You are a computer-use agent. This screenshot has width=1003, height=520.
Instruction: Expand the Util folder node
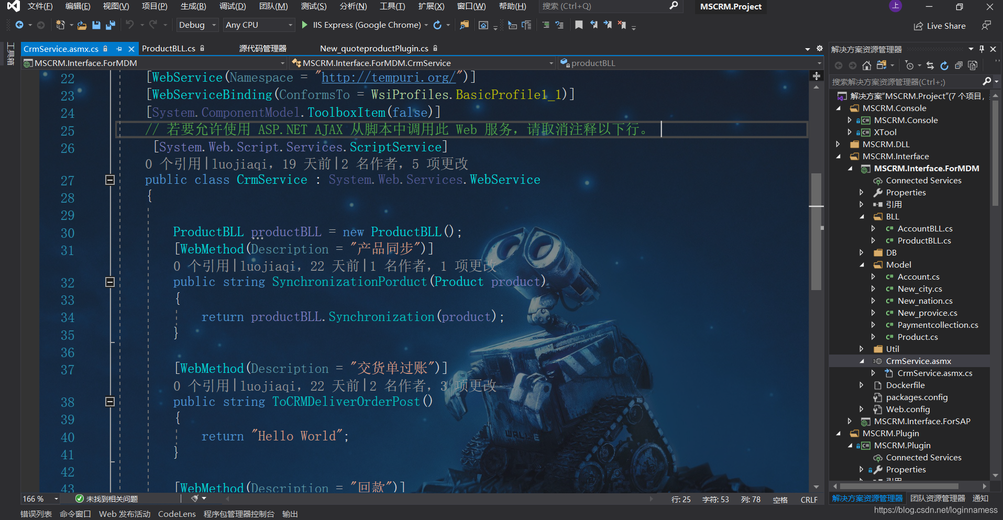pos(862,349)
